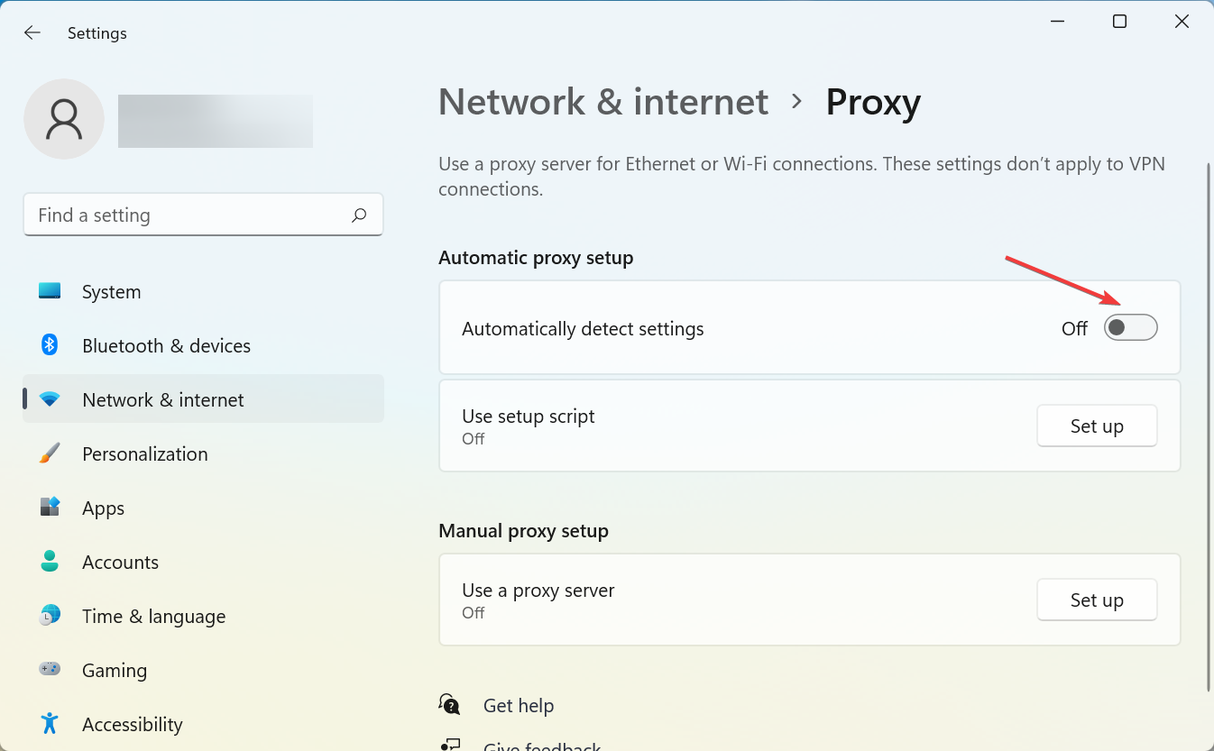
Task: Open the Get help link
Action: 518,706
